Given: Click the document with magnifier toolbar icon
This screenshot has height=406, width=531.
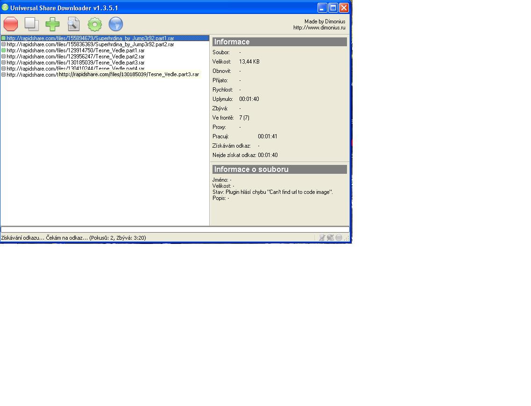Looking at the screenshot, I should coord(73,24).
